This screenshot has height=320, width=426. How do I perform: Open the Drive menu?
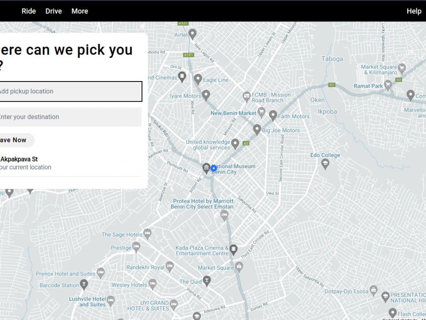coord(54,11)
